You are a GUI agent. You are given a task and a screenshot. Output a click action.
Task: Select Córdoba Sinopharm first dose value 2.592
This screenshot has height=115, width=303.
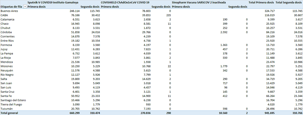[x=224, y=32]
